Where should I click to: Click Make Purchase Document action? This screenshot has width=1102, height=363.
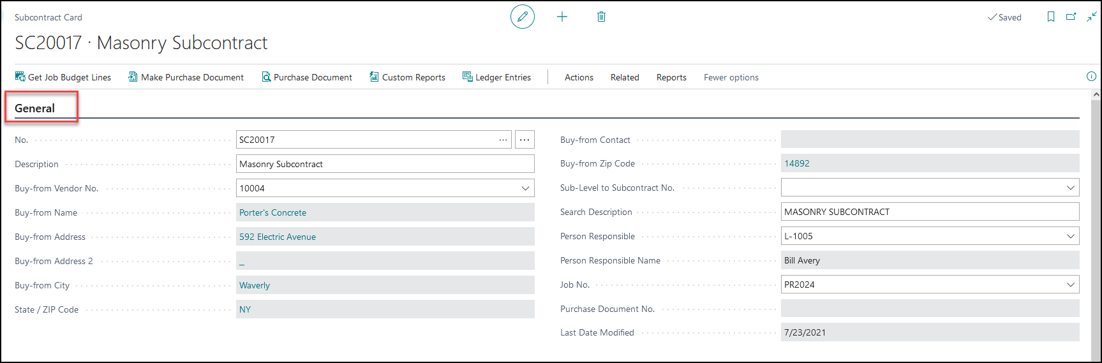pyautogui.click(x=186, y=77)
